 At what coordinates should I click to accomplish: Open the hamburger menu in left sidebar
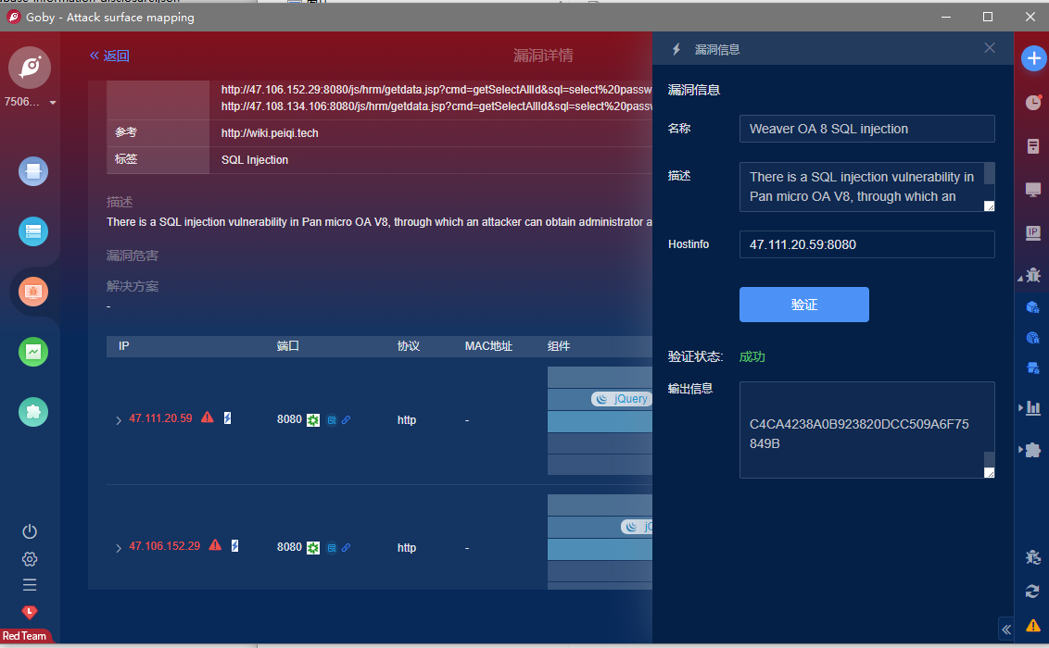point(30,585)
